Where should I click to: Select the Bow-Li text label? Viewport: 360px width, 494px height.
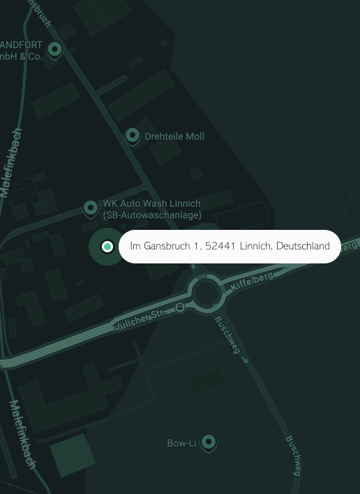point(181,443)
